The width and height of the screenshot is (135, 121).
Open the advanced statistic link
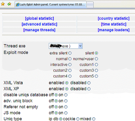point(39,24)
